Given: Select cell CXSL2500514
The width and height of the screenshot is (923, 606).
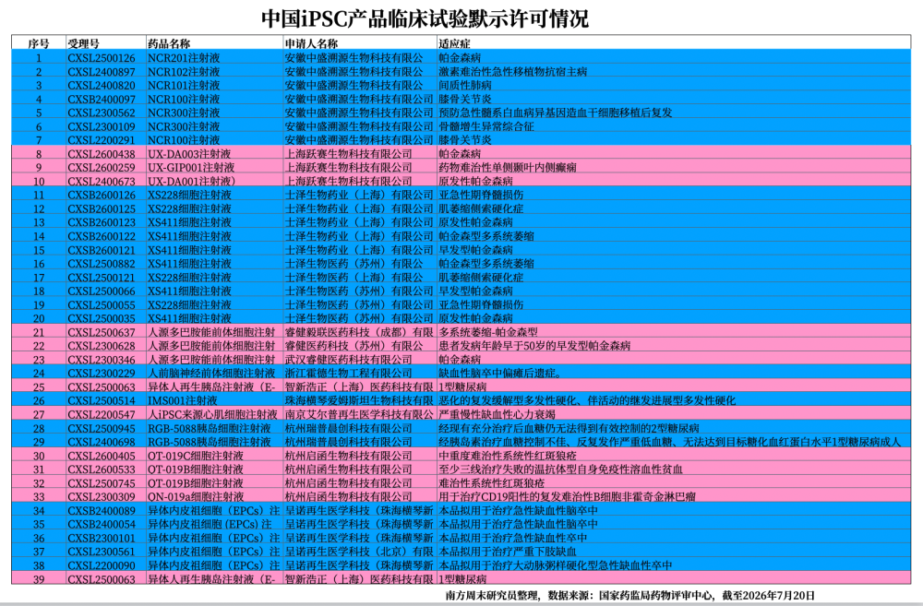Looking at the screenshot, I should (x=102, y=400).
